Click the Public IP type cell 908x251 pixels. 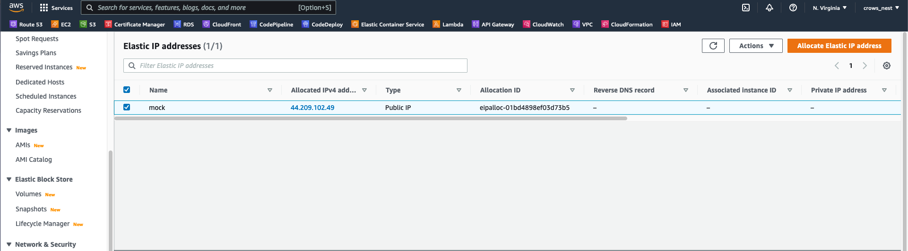[x=398, y=108]
